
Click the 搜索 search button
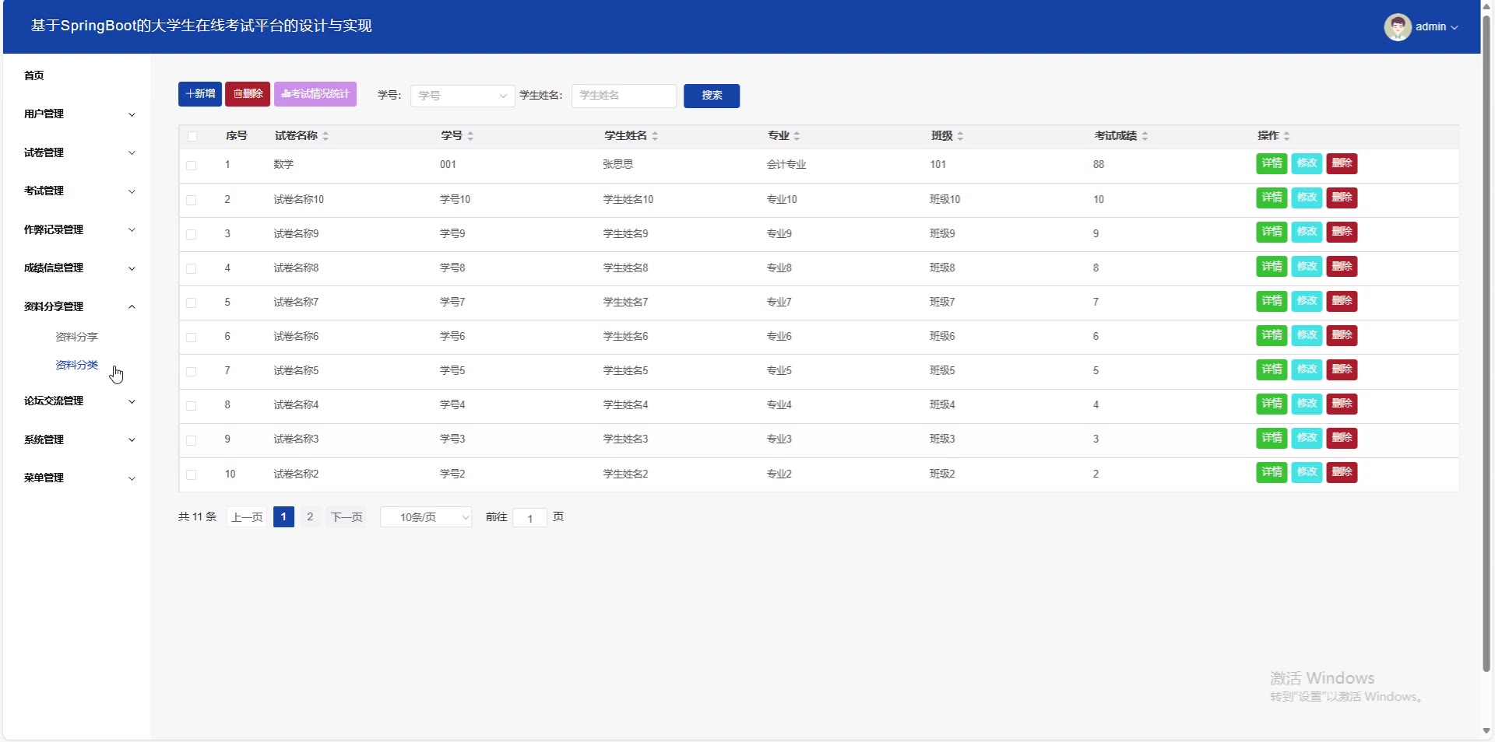pos(711,96)
